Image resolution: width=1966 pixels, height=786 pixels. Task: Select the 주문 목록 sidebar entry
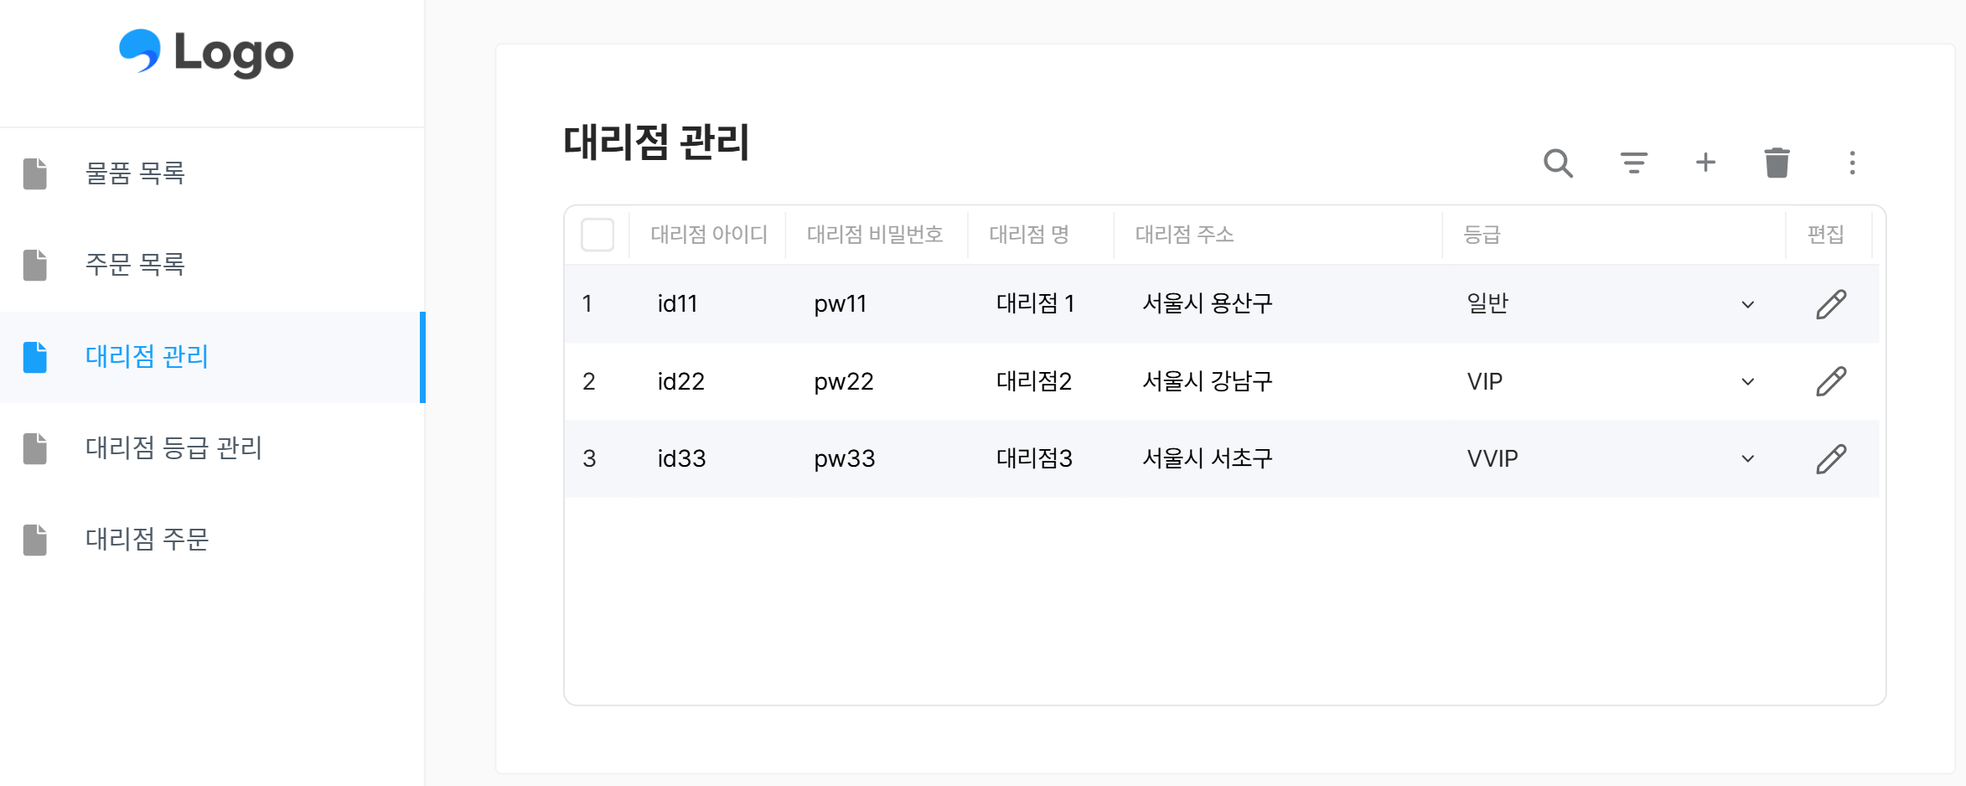[x=135, y=265]
